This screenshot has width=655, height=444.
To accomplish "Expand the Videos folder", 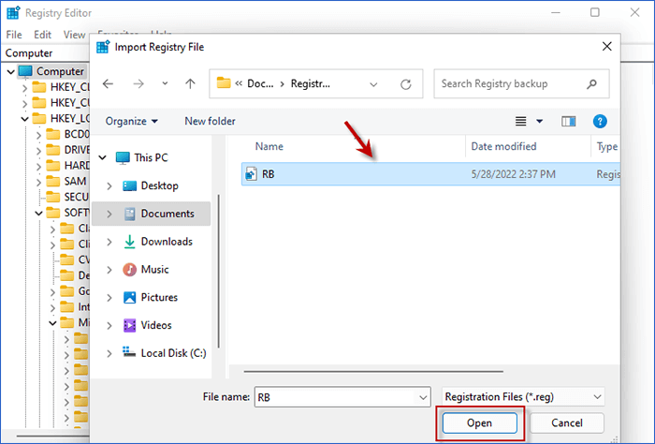I will (109, 325).
